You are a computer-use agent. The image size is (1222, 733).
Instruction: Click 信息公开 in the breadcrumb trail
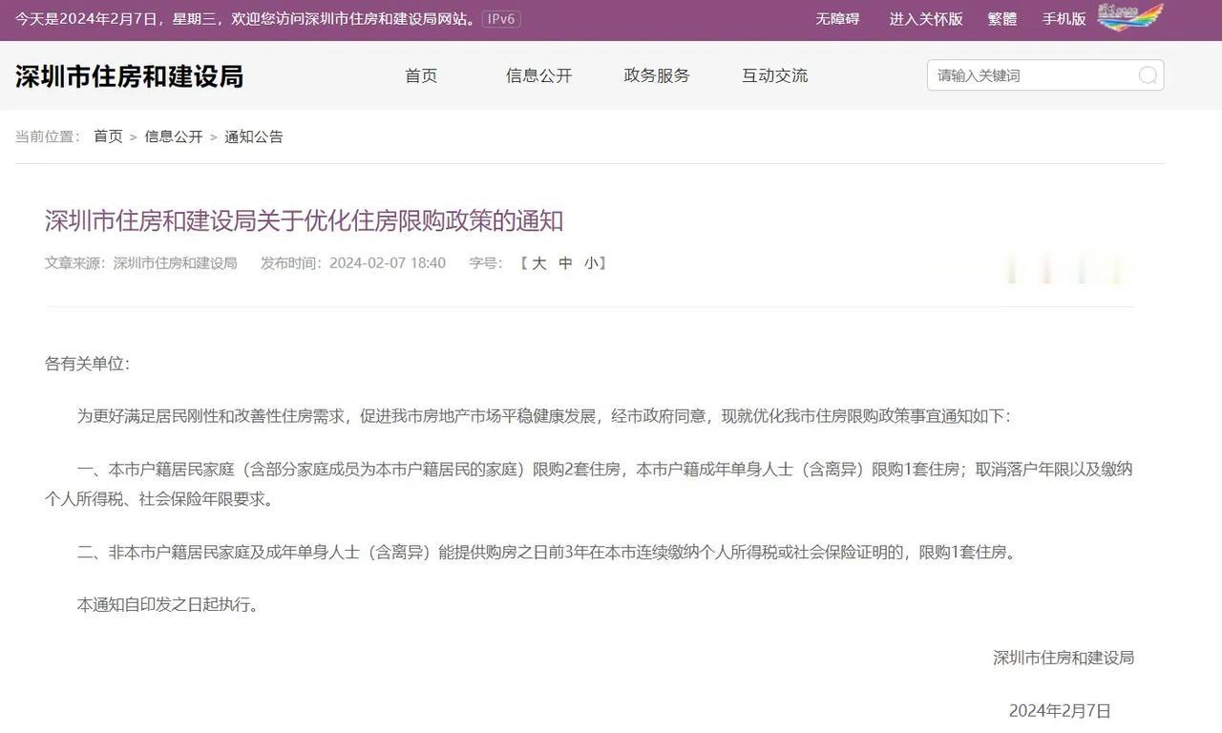[x=174, y=136]
